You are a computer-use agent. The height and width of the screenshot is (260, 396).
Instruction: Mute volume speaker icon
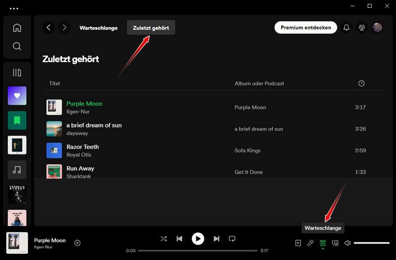pyautogui.click(x=347, y=243)
